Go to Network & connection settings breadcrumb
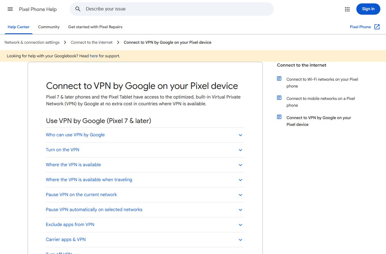The height and width of the screenshot is (254, 386). click(32, 42)
